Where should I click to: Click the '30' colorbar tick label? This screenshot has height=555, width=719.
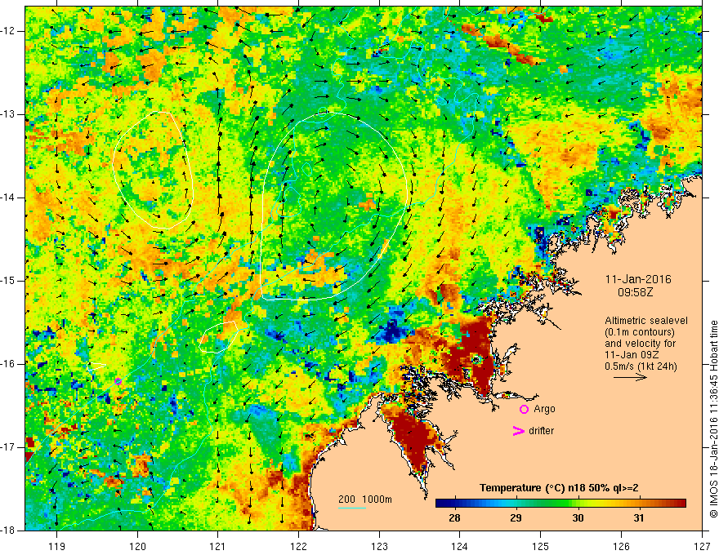[x=578, y=518]
